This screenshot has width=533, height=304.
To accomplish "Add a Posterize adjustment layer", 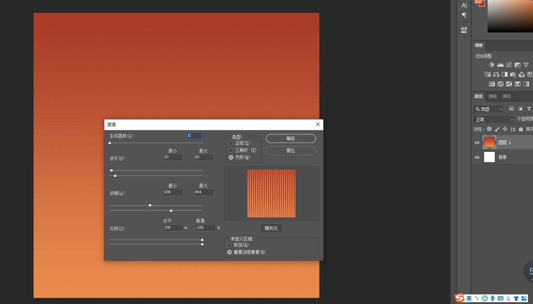I will pyautogui.click(x=500, y=84).
